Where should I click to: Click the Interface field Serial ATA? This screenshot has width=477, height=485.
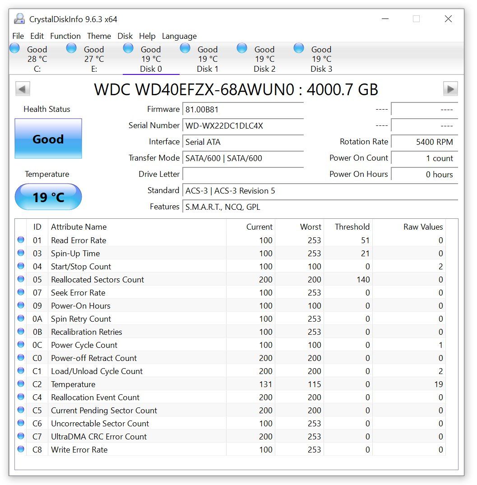(243, 142)
